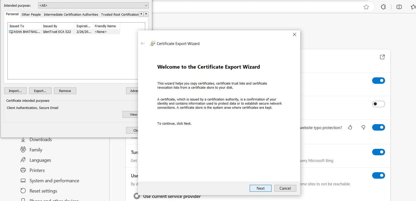Click the favorites star icon in address bar
The image size is (416, 201).
tap(366, 7)
